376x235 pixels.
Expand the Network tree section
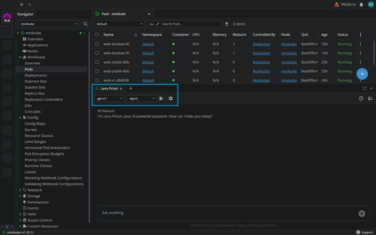[20, 190]
